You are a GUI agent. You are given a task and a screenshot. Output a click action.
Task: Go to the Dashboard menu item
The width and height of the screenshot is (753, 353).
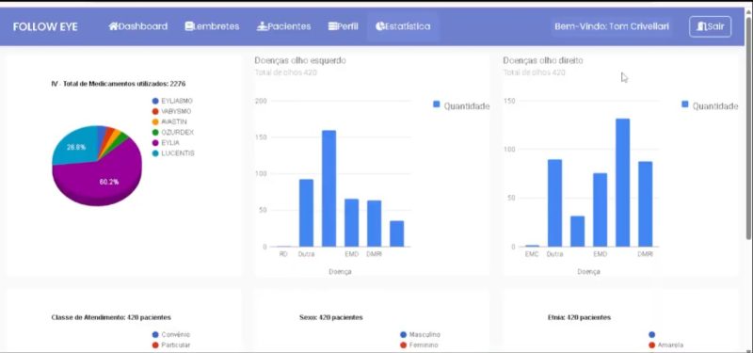pyautogui.click(x=138, y=26)
